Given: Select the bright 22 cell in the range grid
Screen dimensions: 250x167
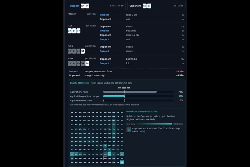Looking at the screenshot, I should coord(122,162).
